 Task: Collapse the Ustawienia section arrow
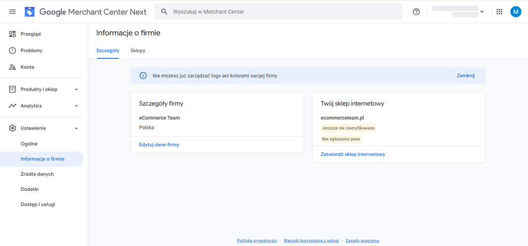coord(76,128)
